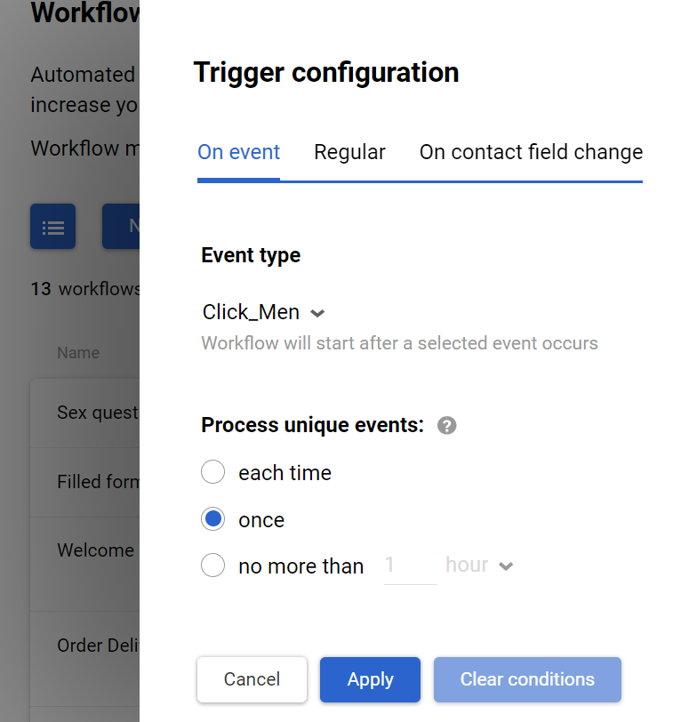Switch to the Regular tab
Screen dimensions: 689x722
349,152
